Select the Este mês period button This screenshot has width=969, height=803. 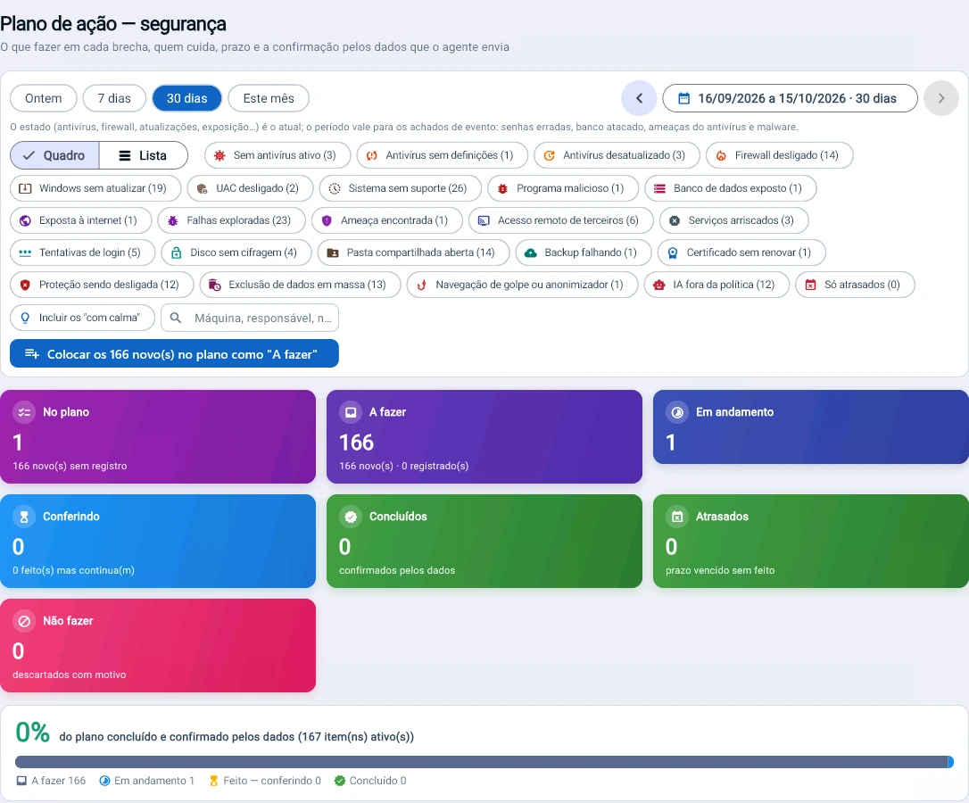269,98
